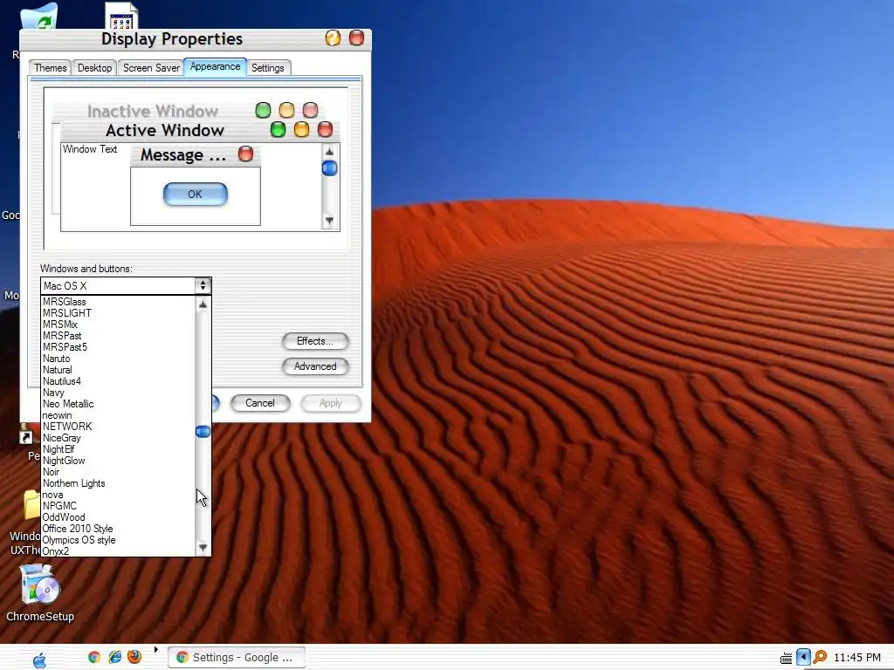
Task: Click the style list scrollbar up arrow
Action: coord(203,304)
